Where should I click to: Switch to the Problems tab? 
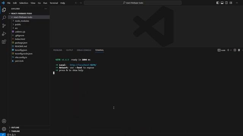point(57,50)
